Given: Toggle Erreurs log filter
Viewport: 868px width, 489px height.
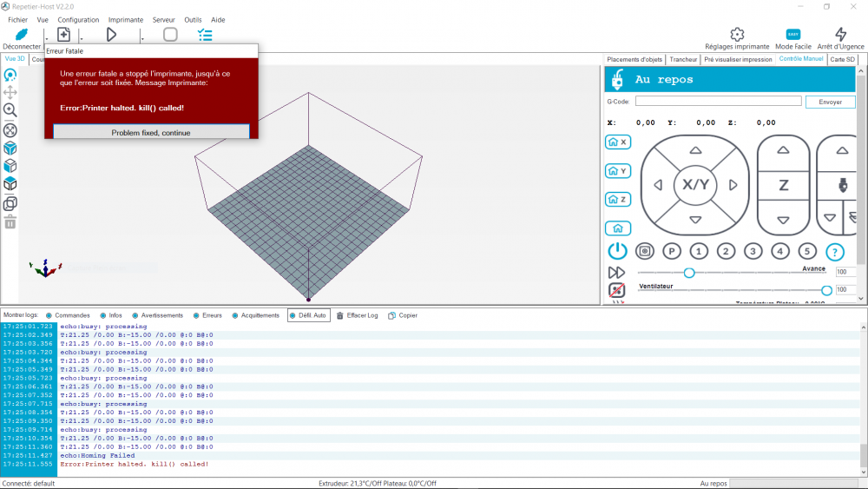Looking at the screenshot, I should 207,315.
